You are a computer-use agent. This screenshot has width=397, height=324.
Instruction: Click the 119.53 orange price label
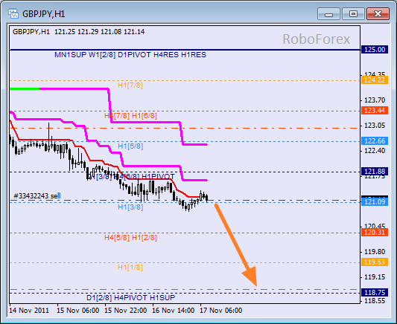[375, 262]
